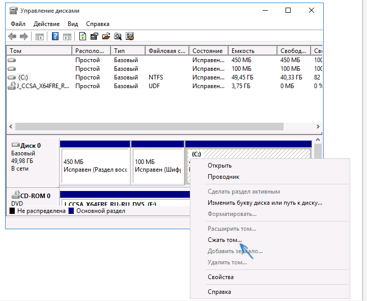Click the CD-ROM 0 label header
This screenshot has height=301, width=367.
[35, 196]
